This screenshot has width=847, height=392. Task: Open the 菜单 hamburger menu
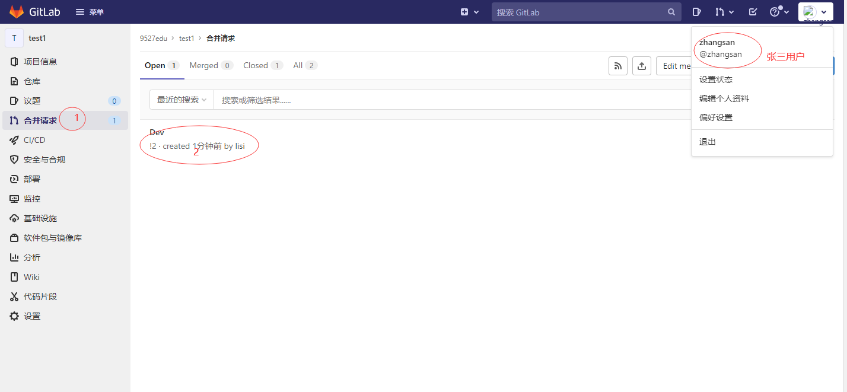coord(90,12)
